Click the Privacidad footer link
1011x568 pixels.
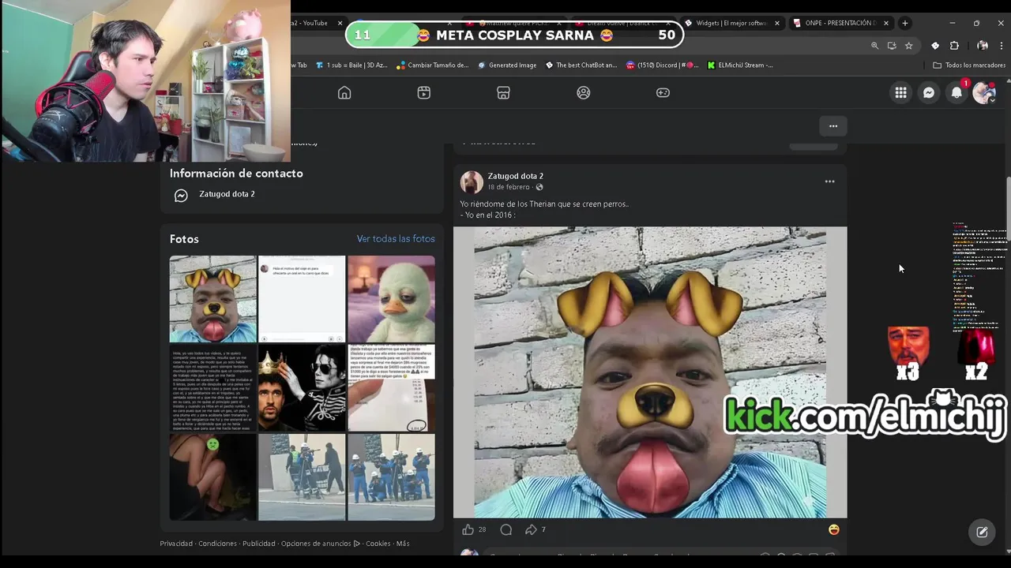pos(176,544)
